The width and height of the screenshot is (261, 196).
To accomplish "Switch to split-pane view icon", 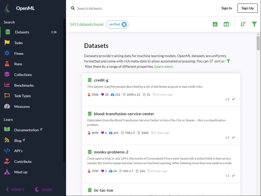I will (x=226, y=24).
